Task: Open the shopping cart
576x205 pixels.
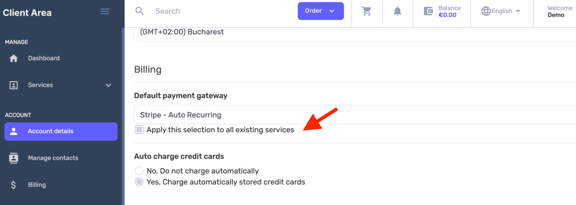Action: click(367, 11)
